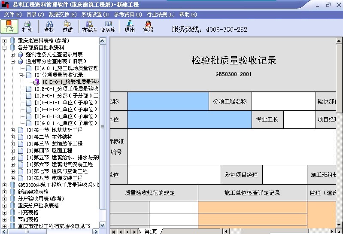Select [0]A-0-1 施工现场质量管理 tree item
The width and height of the screenshot is (343, 234).
click(x=67, y=68)
